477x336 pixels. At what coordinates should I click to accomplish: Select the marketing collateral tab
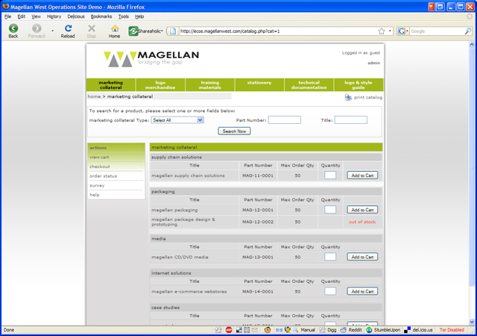click(111, 85)
